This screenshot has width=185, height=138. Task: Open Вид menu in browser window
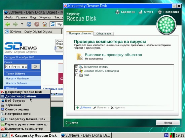pyautogui.click(x=33, y=17)
